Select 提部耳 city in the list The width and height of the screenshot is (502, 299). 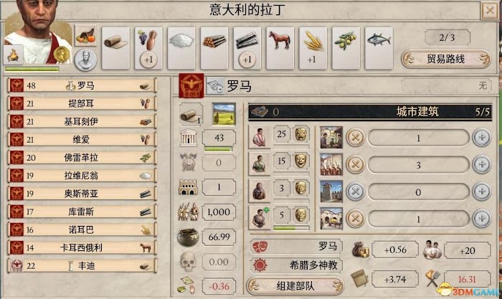[x=82, y=103]
